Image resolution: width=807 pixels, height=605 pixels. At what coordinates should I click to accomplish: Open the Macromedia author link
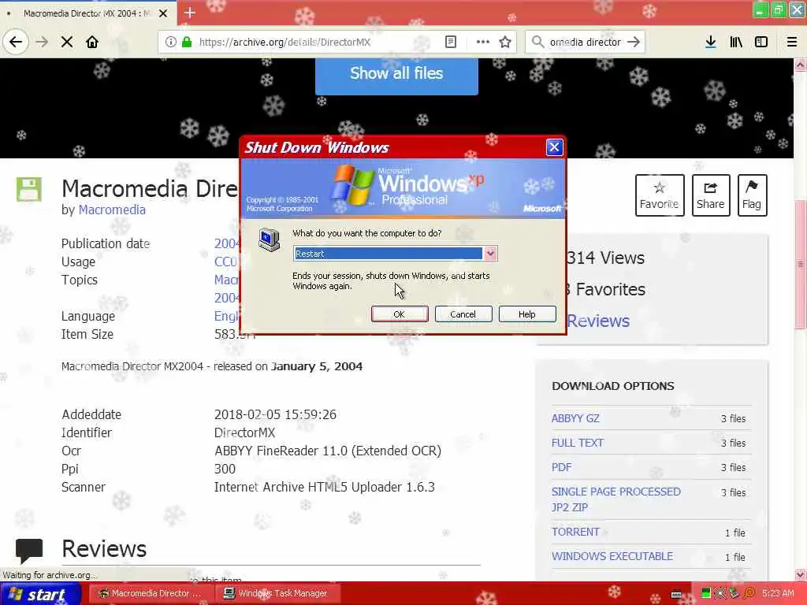coord(112,210)
